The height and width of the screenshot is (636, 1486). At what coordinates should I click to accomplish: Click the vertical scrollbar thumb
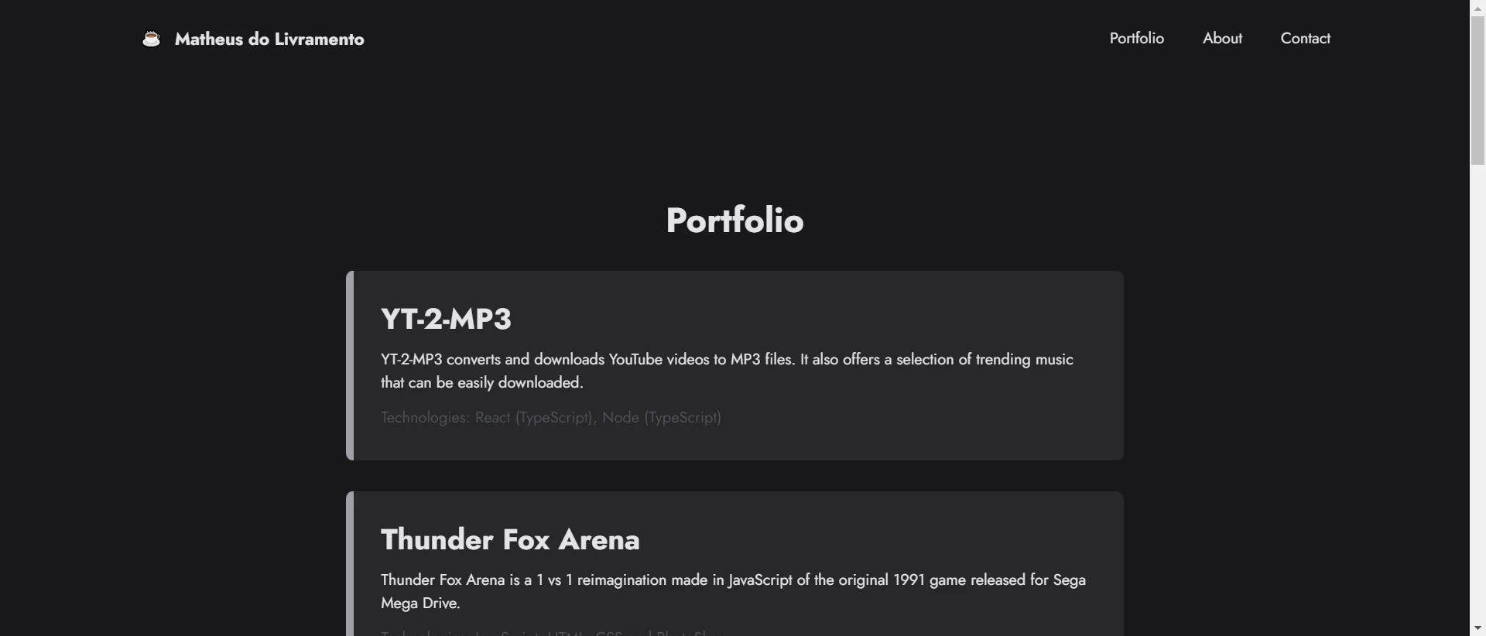[1477, 90]
